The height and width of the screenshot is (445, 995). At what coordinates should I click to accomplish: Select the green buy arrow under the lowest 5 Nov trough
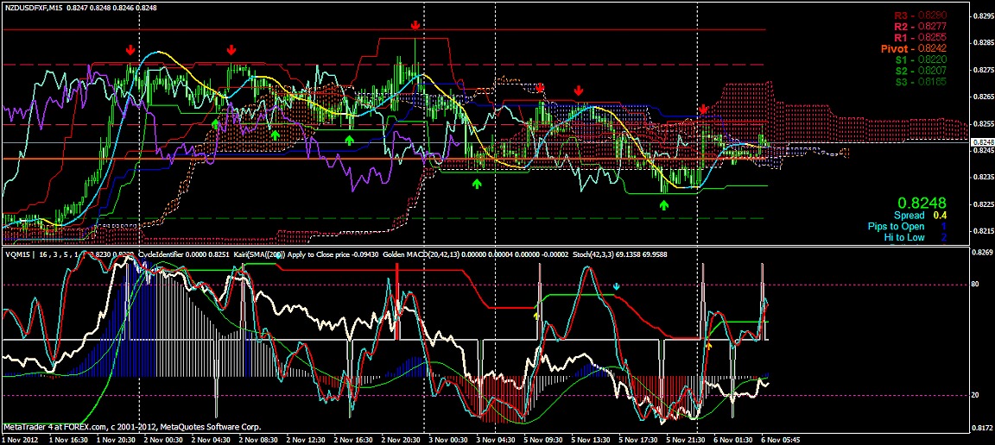[663, 204]
